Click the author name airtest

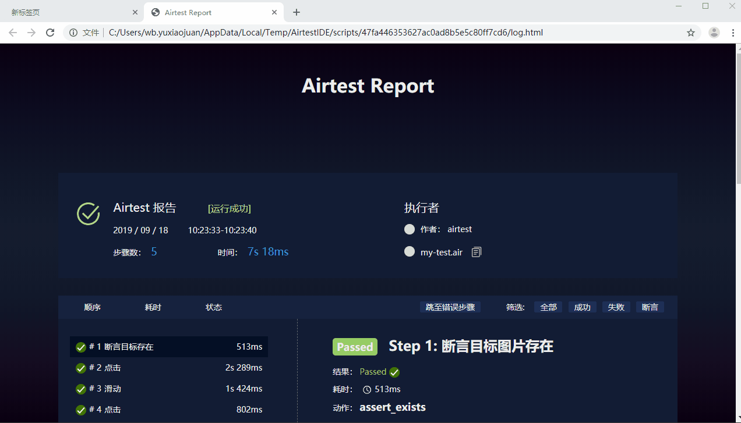[x=460, y=229]
